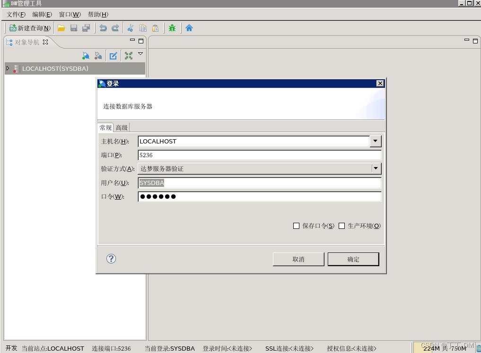Click the green bug debug icon
Screen dimensions: 481x353
click(172, 28)
